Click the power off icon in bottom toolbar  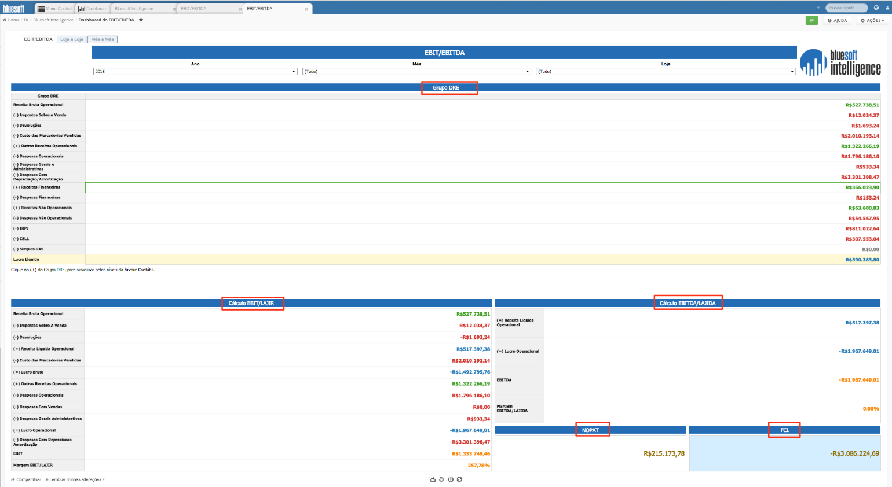coord(451,481)
